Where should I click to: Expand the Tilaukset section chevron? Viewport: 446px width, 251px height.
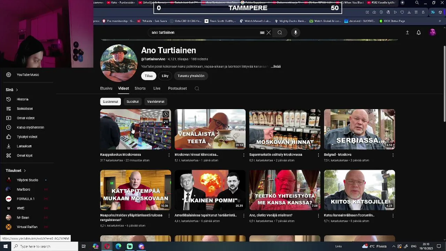25,171
